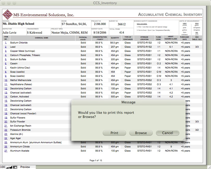This screenshot has height=169, width=211.
Task: Open item number 15 link
Action: coord(6,101)
